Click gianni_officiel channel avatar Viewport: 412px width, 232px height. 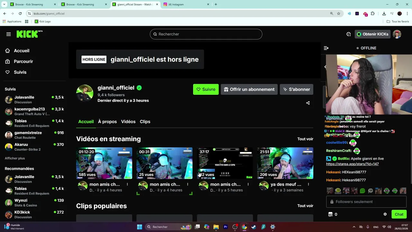tap(85, 93)
